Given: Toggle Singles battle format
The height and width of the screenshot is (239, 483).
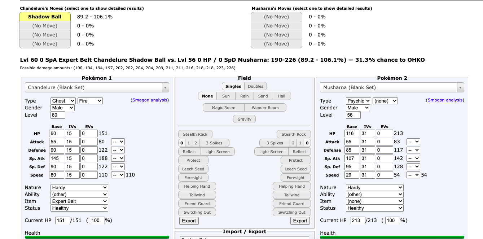Looking at the screenshot, I should pyautogui.click(x=233, y=86).
